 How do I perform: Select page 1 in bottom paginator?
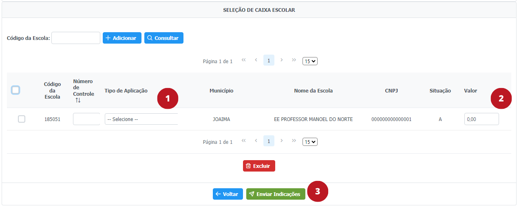click(x=269, y=141)
